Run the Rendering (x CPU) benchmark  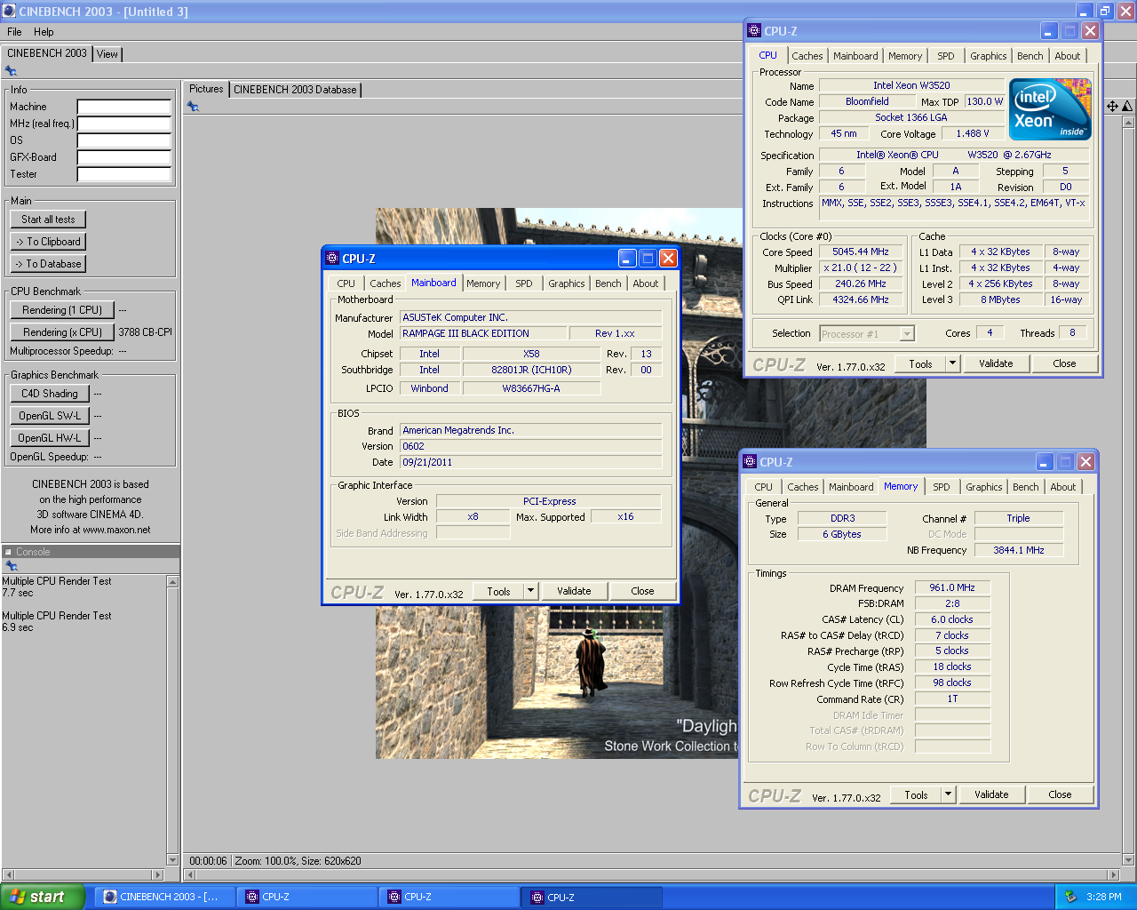[x=62, y=332]
